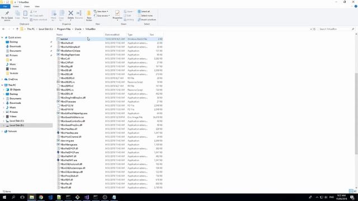Open the address bar history dropdown arrow
This screenshot has width=358, height=201.
311,29
